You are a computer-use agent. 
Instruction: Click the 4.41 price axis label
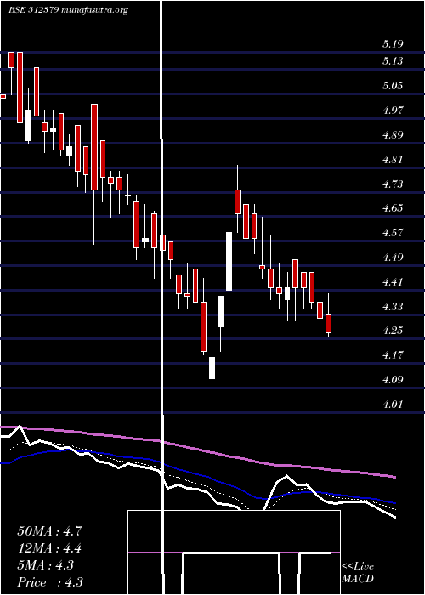click(x=393, y=282)
